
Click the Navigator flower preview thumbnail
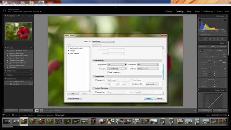click(19, 31)
